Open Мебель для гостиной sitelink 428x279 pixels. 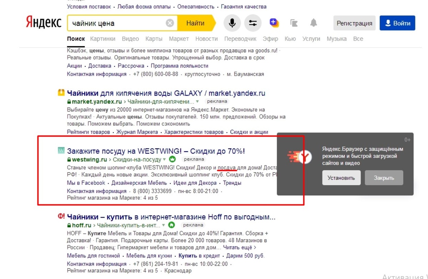click(x=93, y=256)
